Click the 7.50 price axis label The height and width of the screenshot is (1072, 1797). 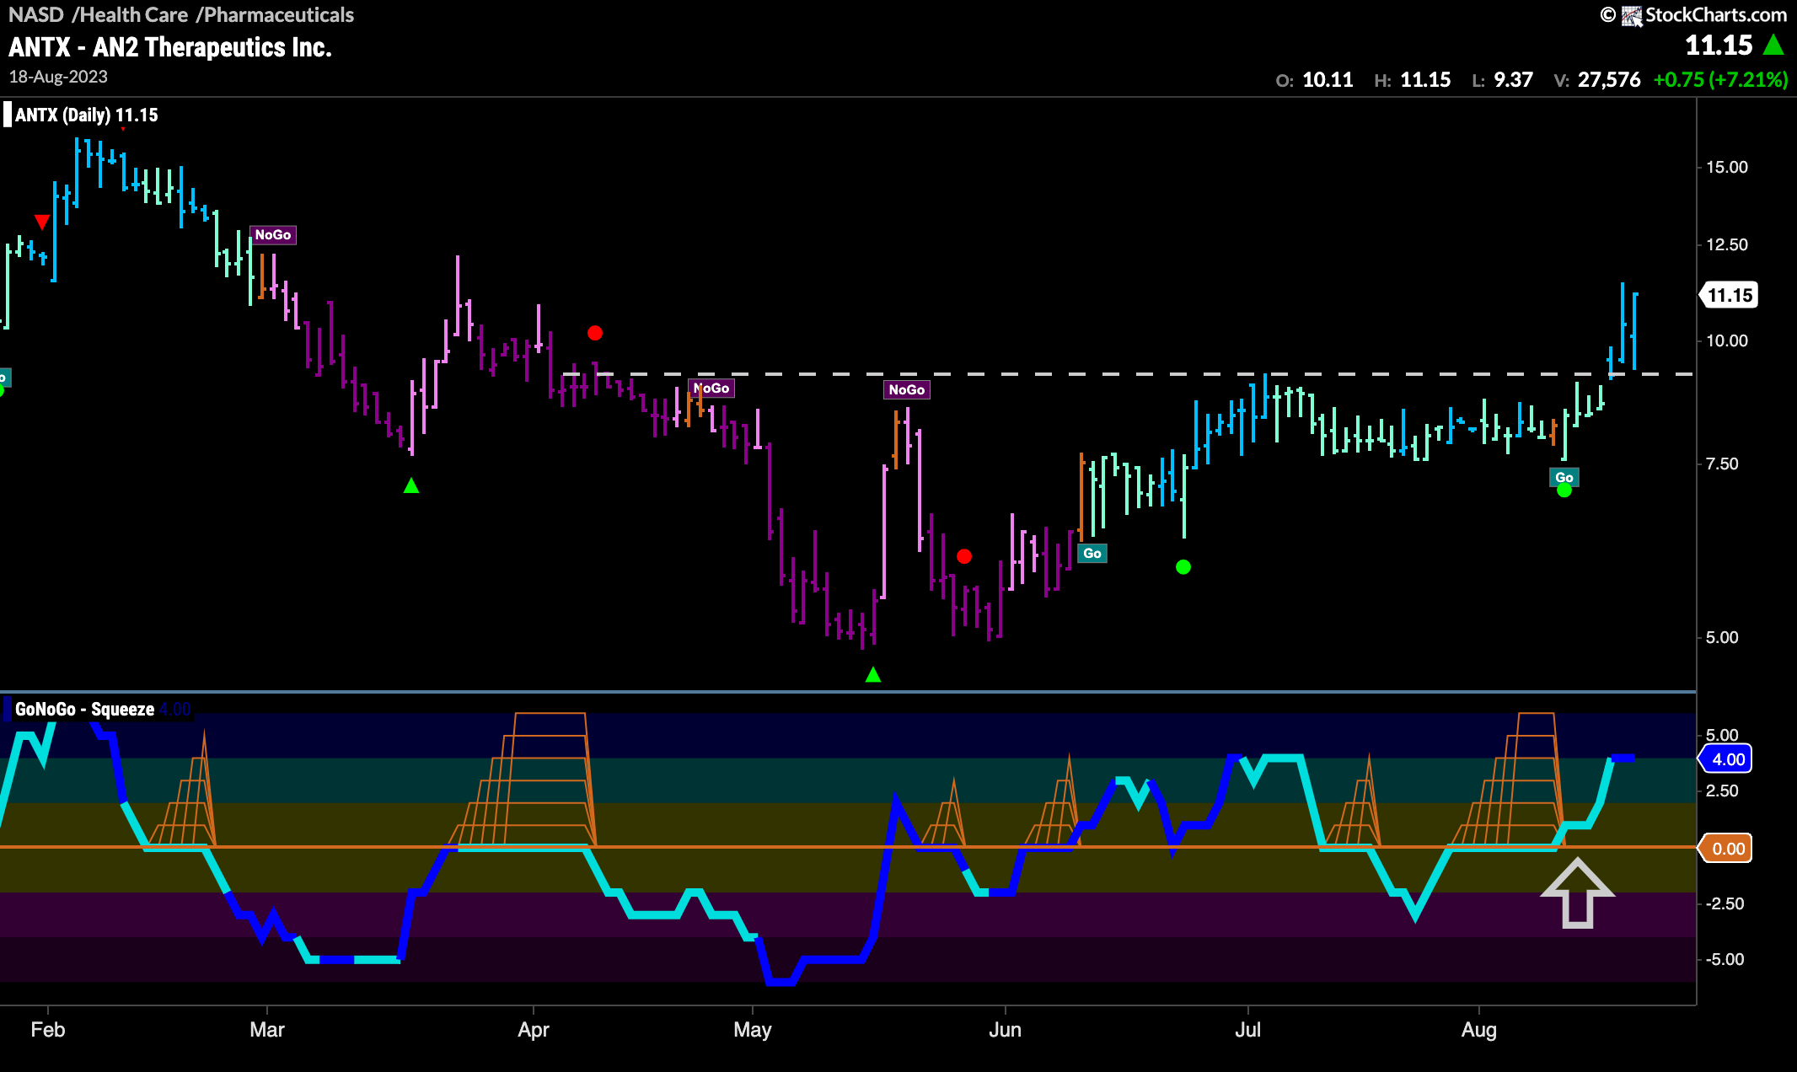click(1722, 464)
